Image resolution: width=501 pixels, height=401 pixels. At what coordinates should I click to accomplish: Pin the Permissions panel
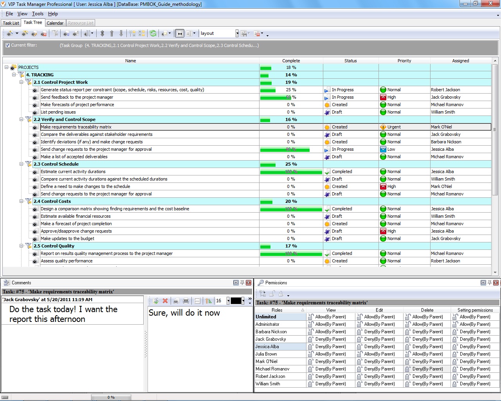489,283
